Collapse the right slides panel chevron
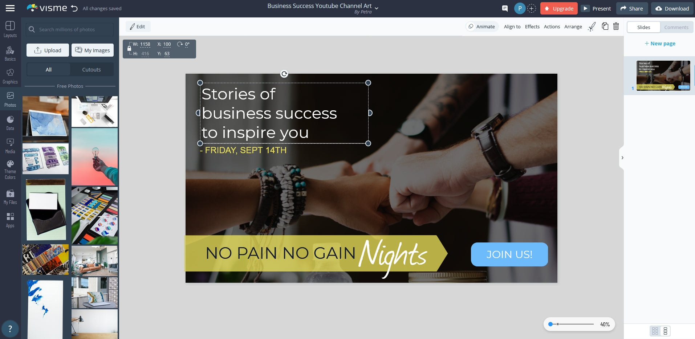The height and width of the screenshot is (339, 695). pyautogui.click(x=622, y=158)
